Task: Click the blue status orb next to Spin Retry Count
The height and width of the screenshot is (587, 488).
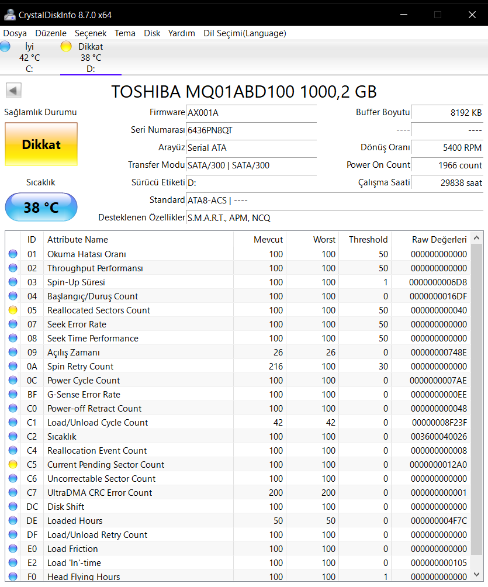Action: point(13,367)
